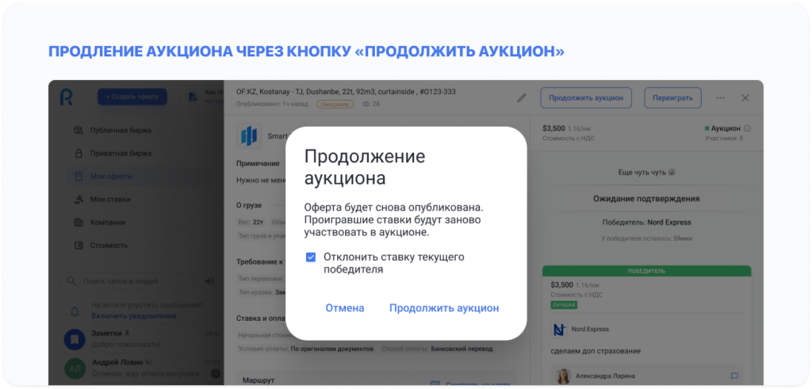Viewport: 812px width, 389px height.
Task: Click the info icon next to Аукцион
Action: pos(747,129)
